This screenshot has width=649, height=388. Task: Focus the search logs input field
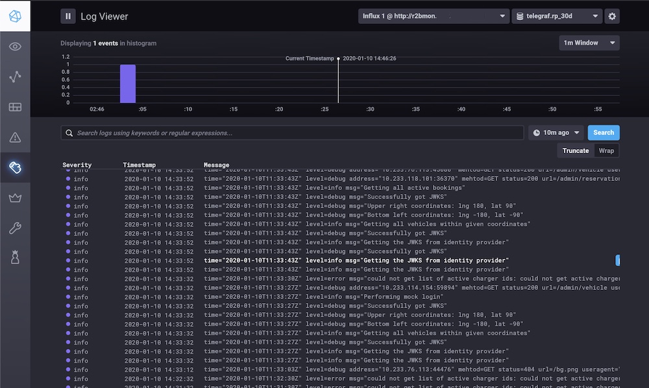pyautogui.click(x=292, y=133)
